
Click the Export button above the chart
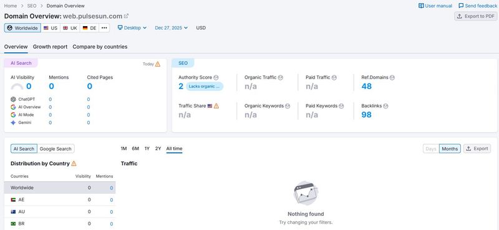pyautogui.click(x=477, y=148)
